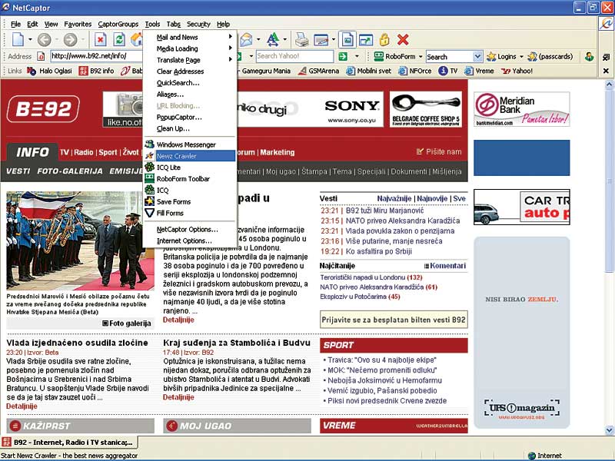
Task: Open Internet Options... menu item
Action: pyautogui.click(x=190, y=240)
